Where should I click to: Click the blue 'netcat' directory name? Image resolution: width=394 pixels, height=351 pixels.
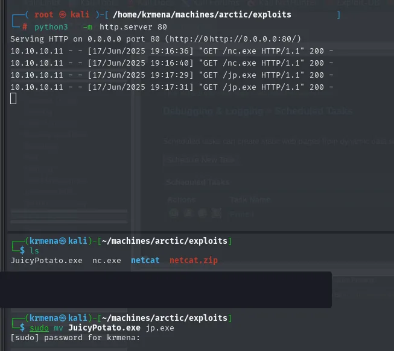tap(145, 260)
